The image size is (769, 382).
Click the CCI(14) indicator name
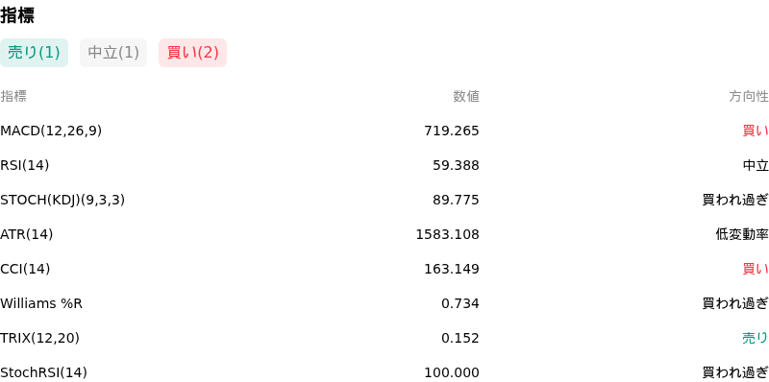point(25,269)
